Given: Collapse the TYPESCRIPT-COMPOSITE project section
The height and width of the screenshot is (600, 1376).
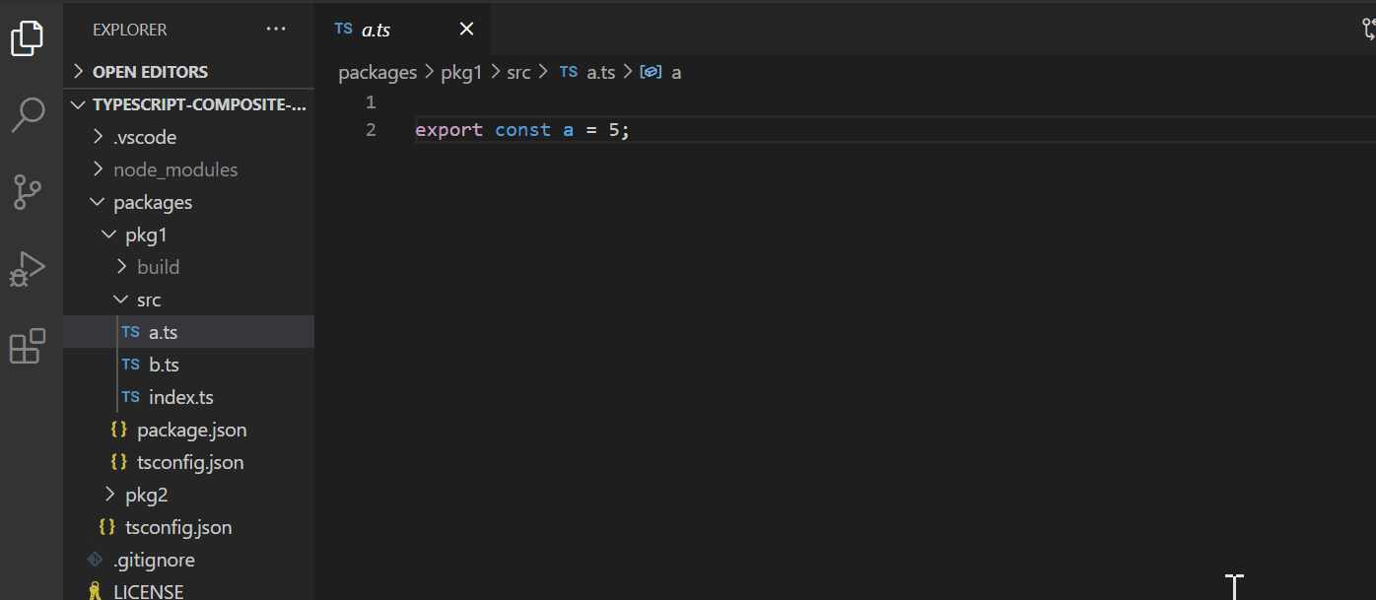Looking at the screenshot, I should [78, 103].
